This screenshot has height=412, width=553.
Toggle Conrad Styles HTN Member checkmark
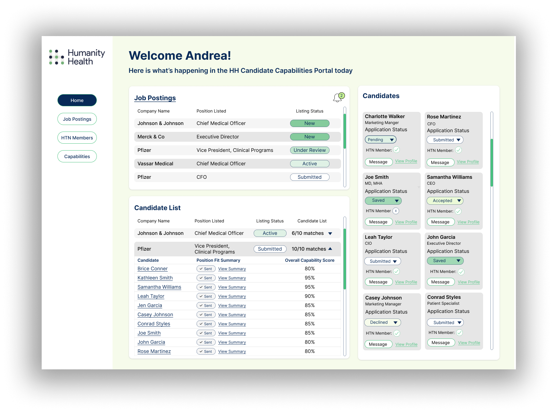pos(459,333)
